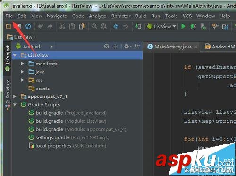Click the Cut scissors icon

tap(62, 26)
